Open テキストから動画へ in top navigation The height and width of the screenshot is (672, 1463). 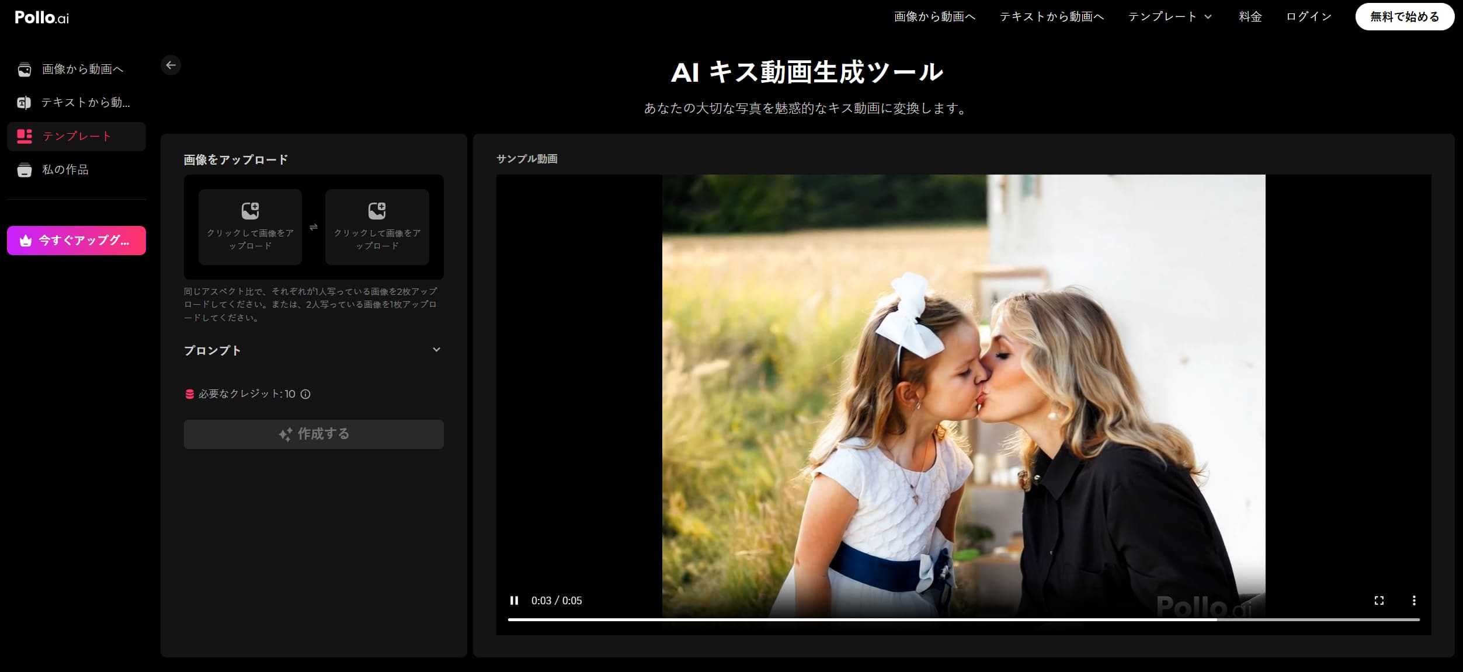tap(1051, 17)
